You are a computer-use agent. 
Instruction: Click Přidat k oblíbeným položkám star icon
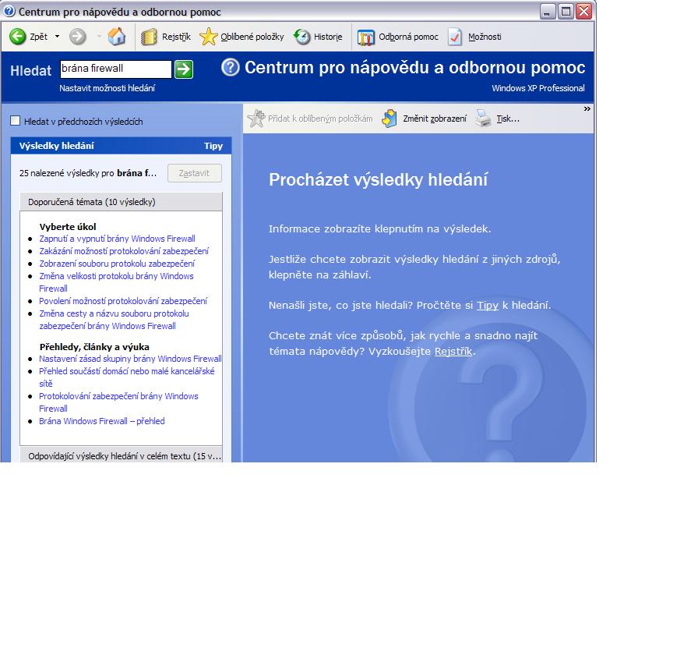pyautogui.click(x=256, y=119)
